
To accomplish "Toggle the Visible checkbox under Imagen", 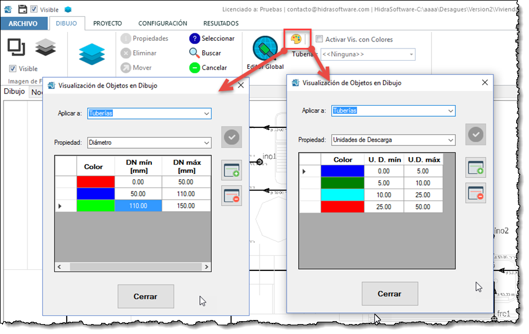I will [x=13, y=68].
